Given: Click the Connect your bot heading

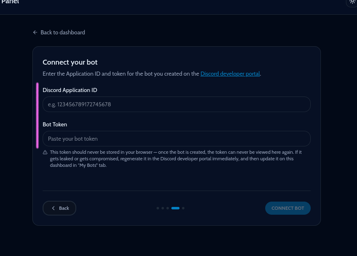Looking at the screenshot, I should coord(70,62).
